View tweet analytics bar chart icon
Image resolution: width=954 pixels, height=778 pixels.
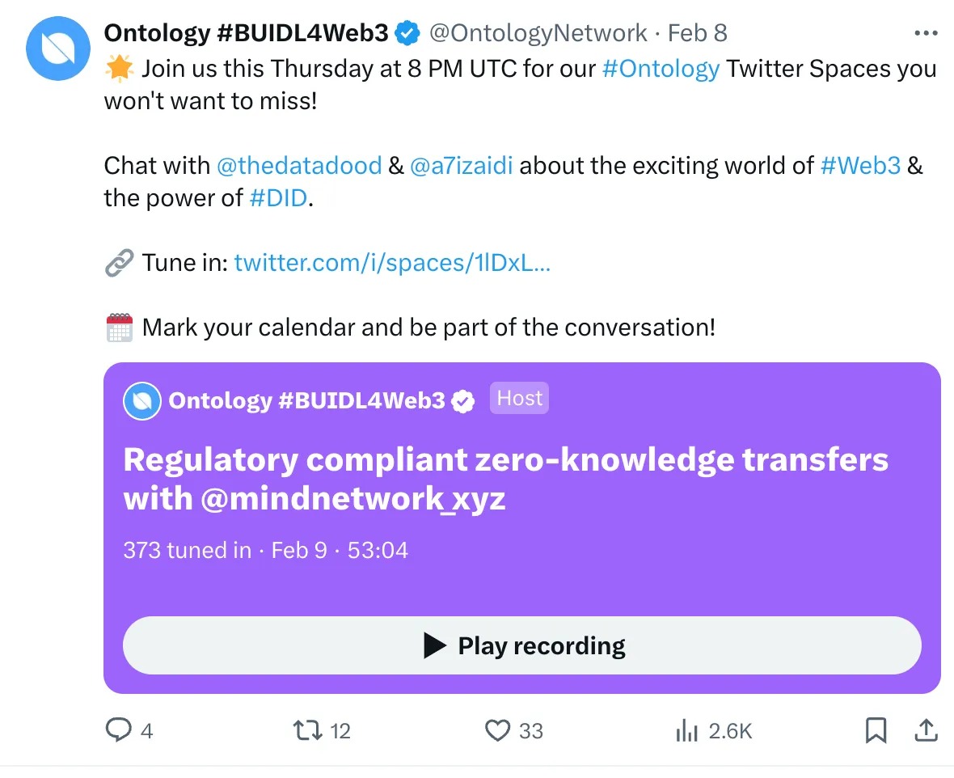click(686, 731)
